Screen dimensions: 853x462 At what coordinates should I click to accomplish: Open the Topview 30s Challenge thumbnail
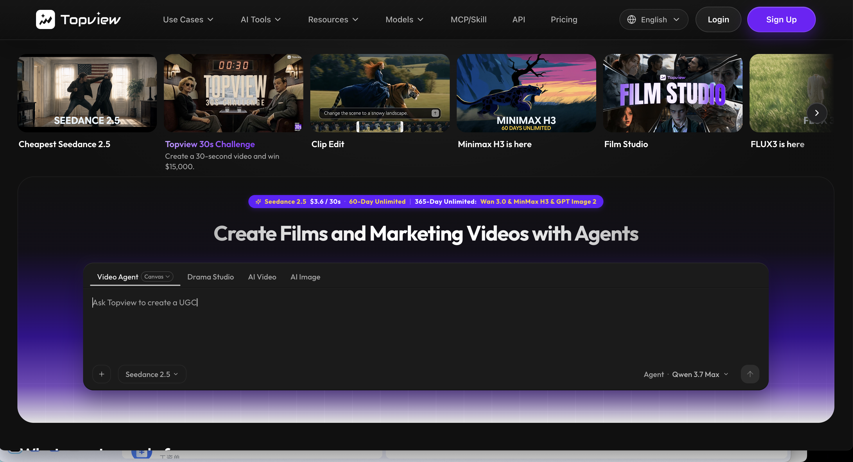click(x=234, y=93)
